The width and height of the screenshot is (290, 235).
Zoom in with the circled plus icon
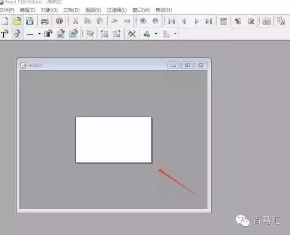[143, 21]
